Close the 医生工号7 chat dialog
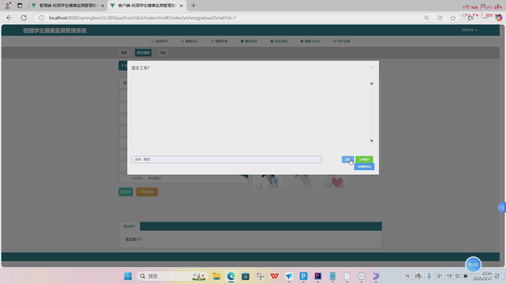The width and height of the screenshot is (506, 284). [372, 67]
